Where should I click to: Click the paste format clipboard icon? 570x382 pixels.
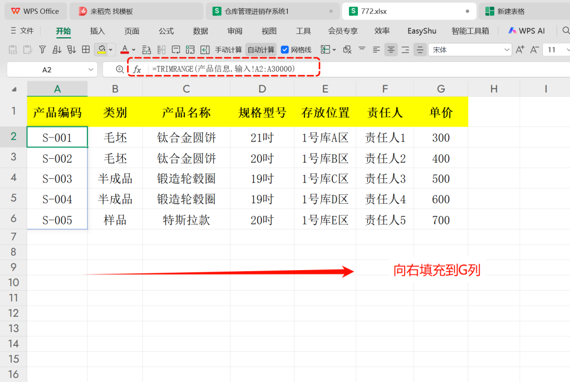click(x=28, y=50)
